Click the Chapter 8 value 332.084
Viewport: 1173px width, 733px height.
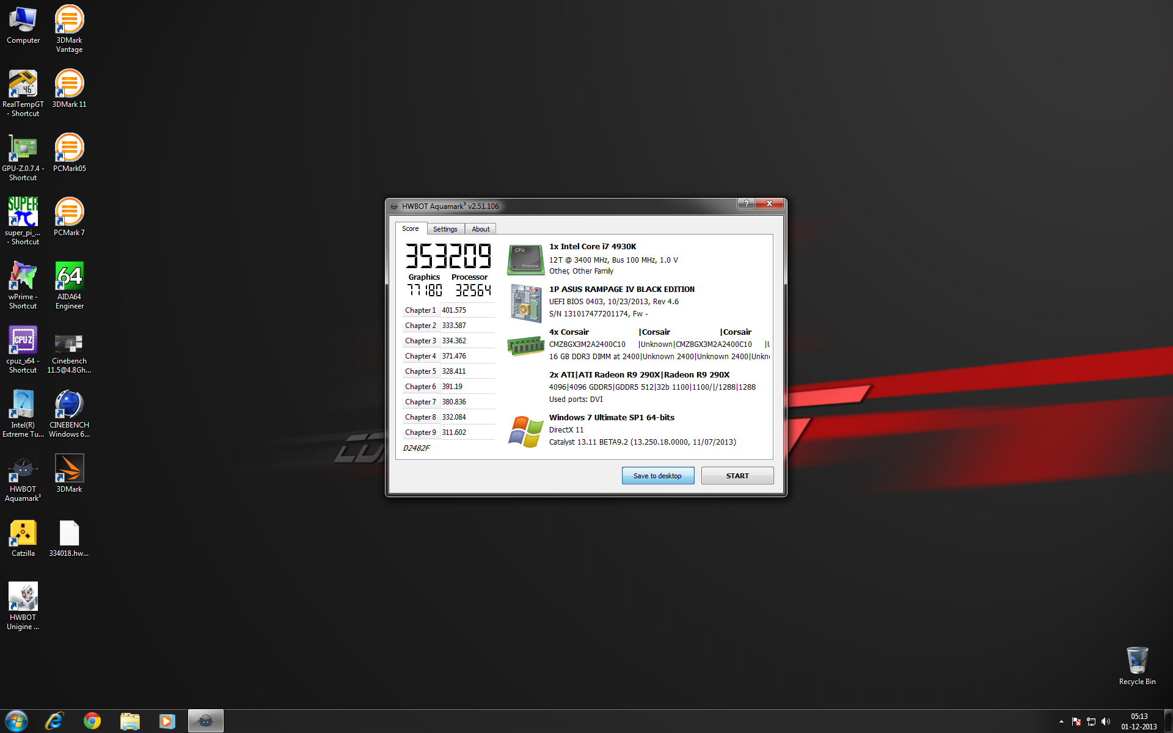(454, 417)
